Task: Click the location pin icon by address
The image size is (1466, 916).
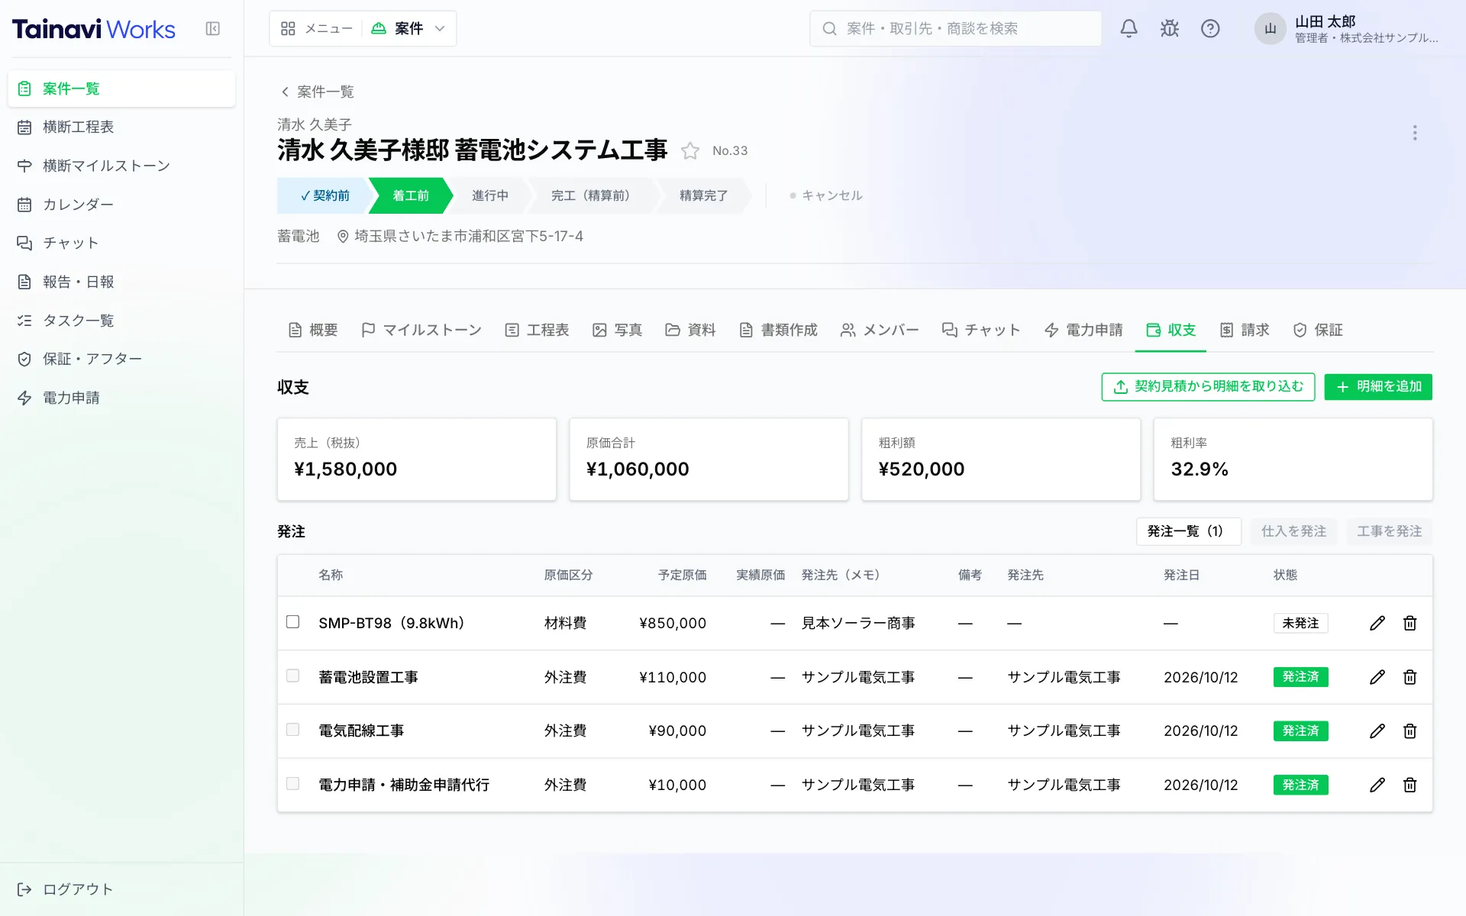Action: 343,237
